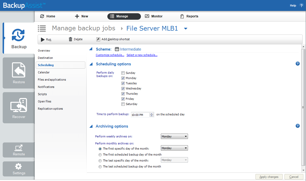Open the first specific day dropdown

click(x=174, y=148)
